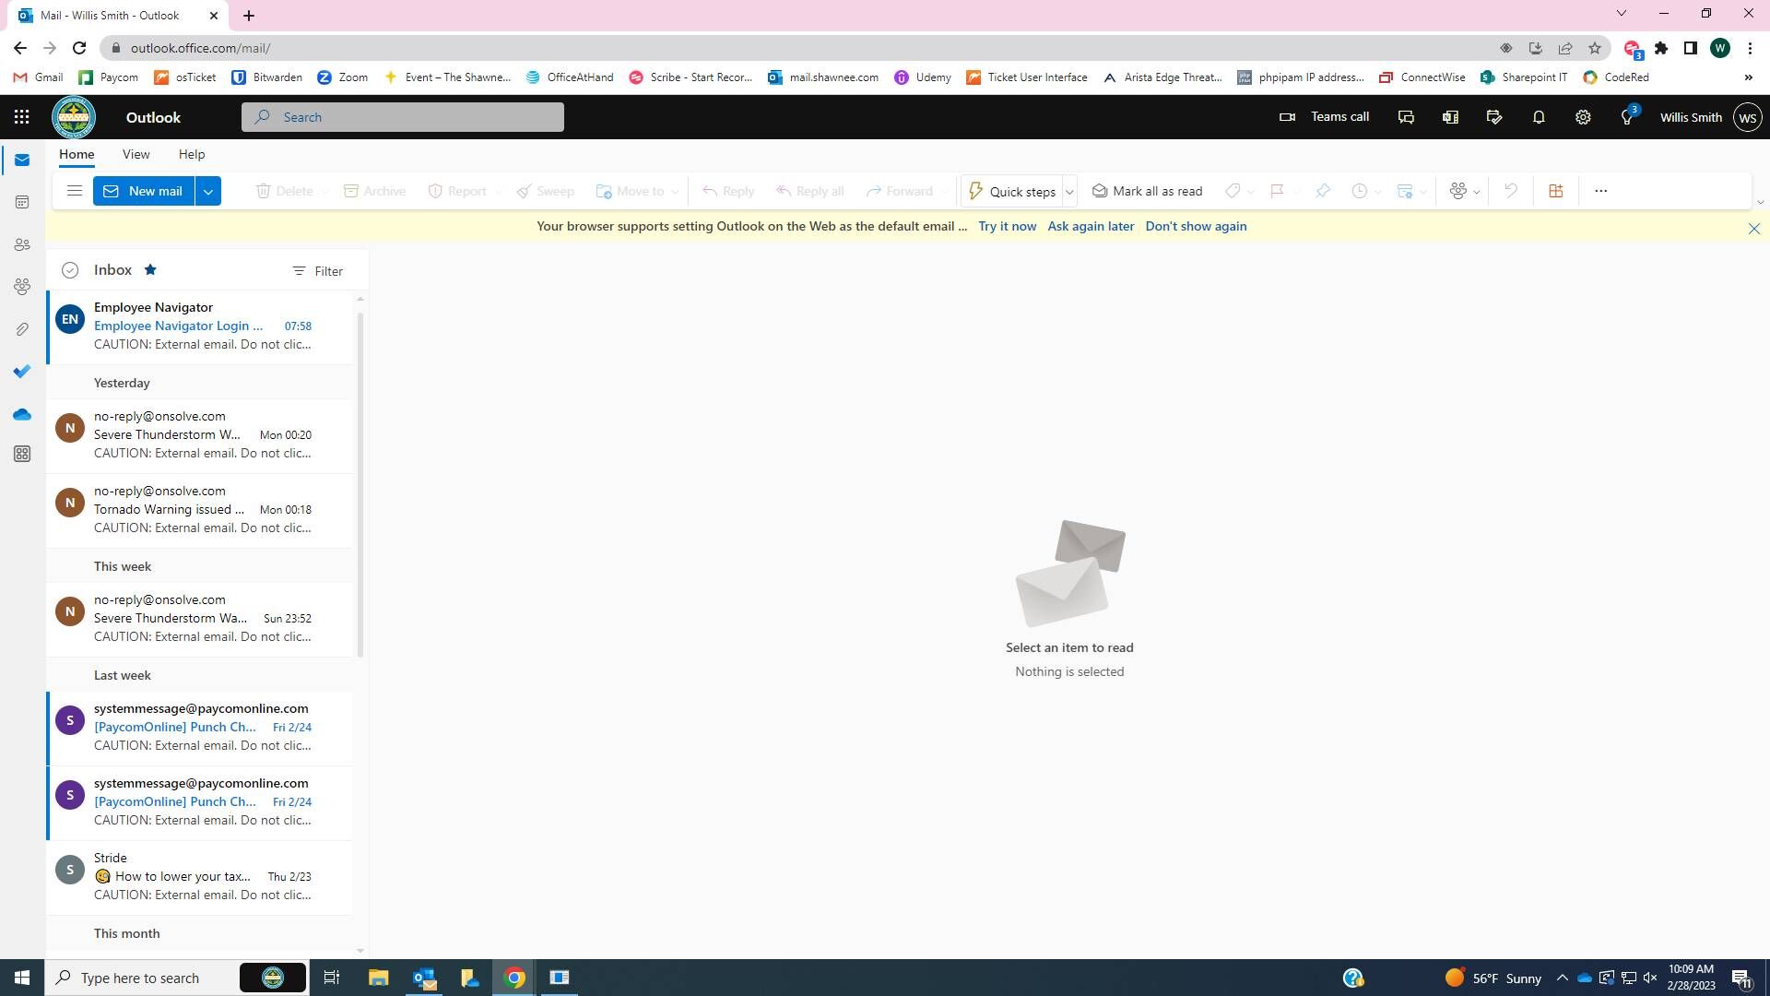
Task: Click the Flag message toolbar icon
Action: [1277, 191]
